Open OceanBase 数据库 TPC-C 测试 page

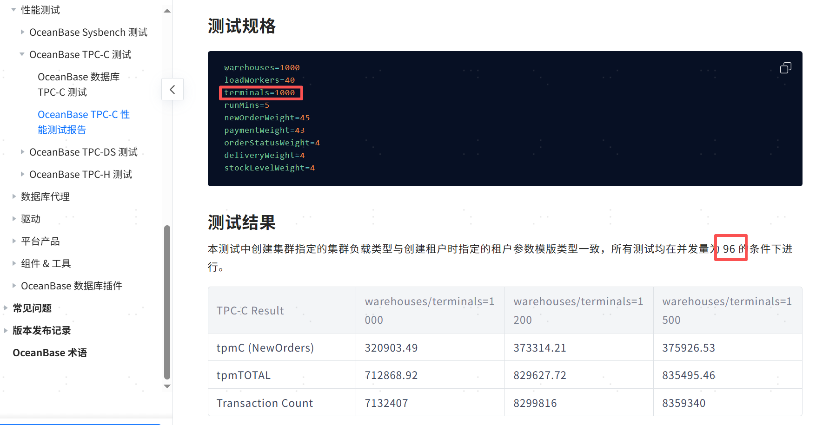click(x=78, y=84)
